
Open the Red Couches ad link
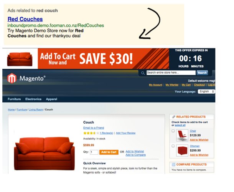(25, 19)
